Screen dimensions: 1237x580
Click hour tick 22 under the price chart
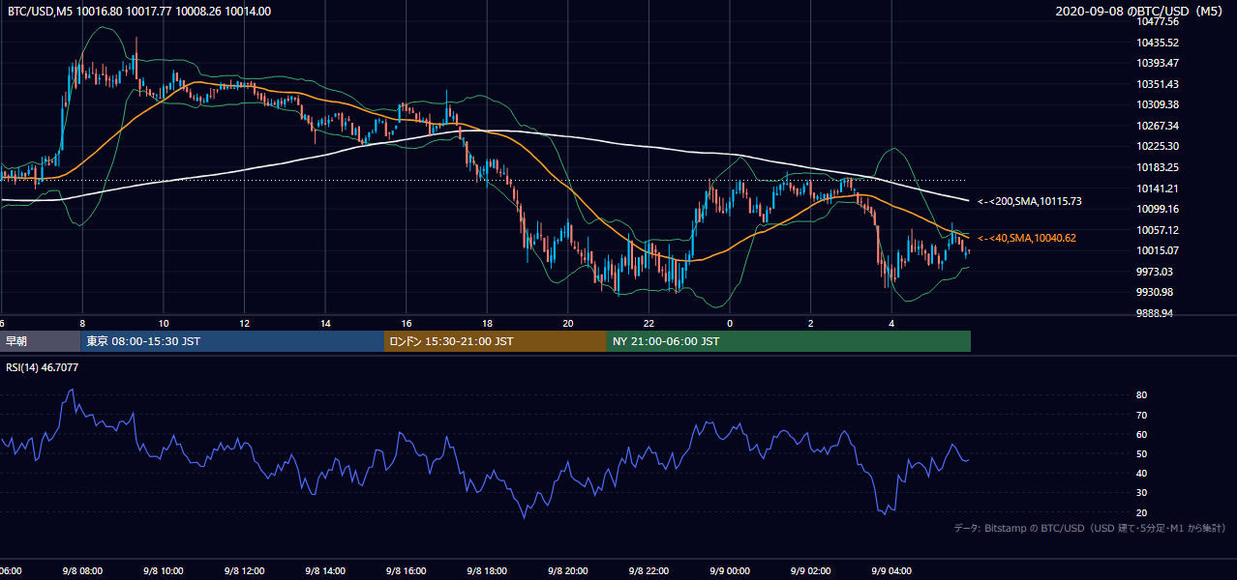click(x=649, y=323)
